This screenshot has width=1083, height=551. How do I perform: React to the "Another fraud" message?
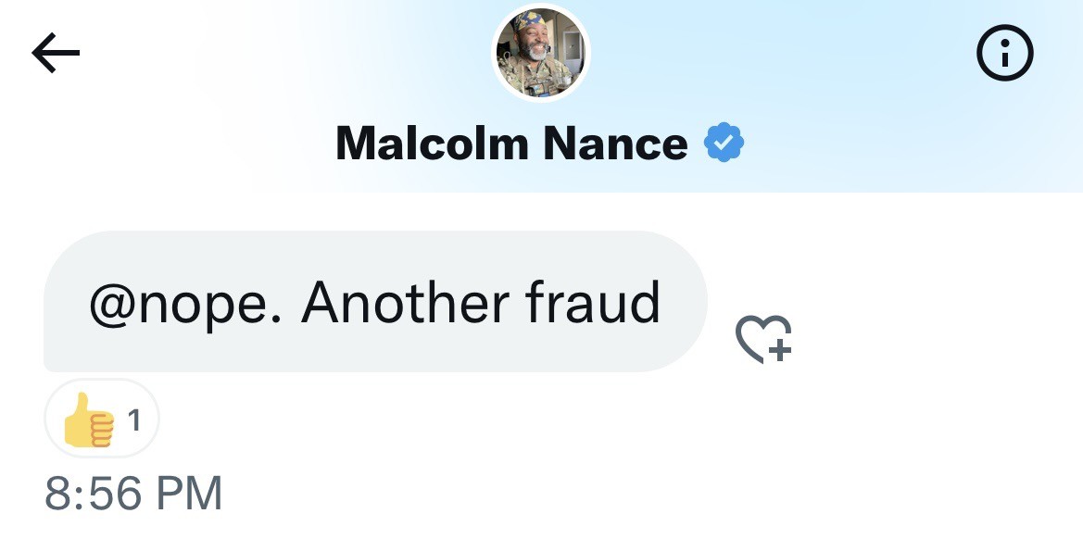[x=764, y=338]
